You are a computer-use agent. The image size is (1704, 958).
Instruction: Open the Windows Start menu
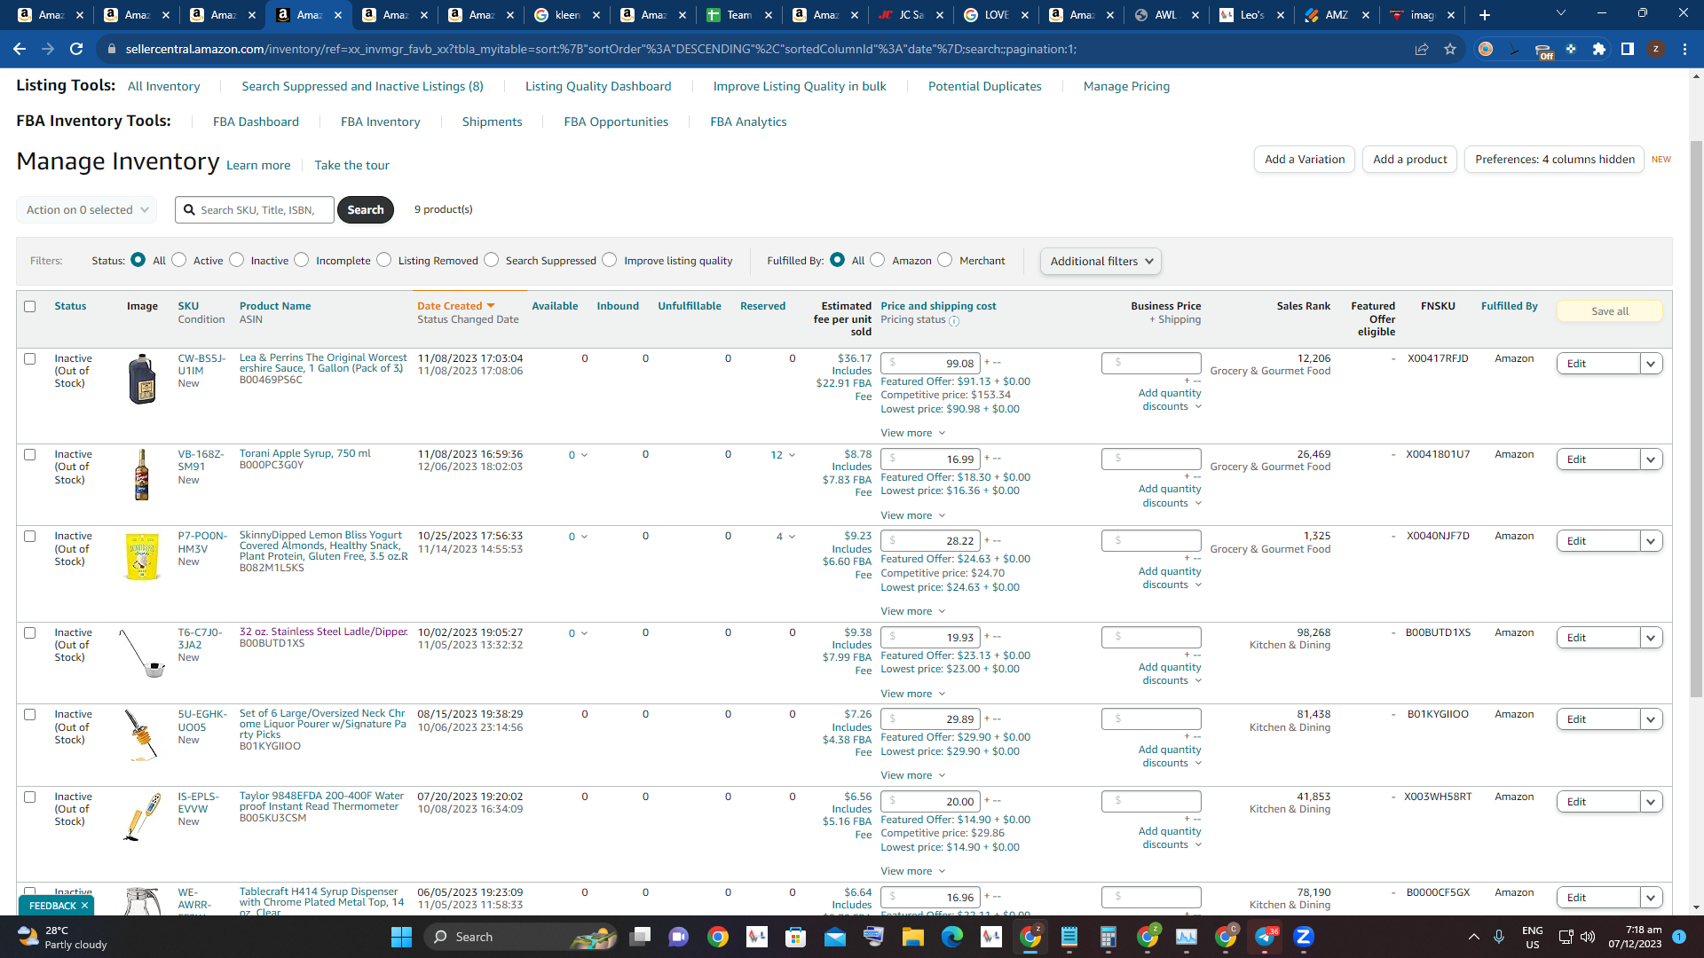click(401, 937)
